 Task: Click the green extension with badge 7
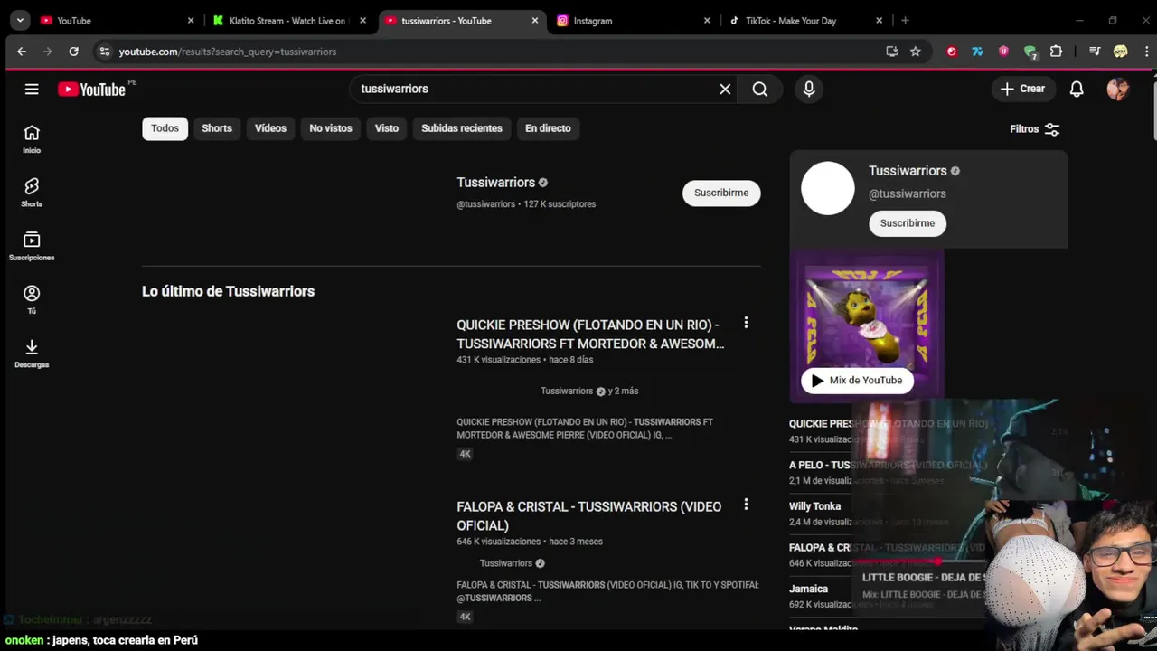pyautogui.click(x=1030, y=52)
